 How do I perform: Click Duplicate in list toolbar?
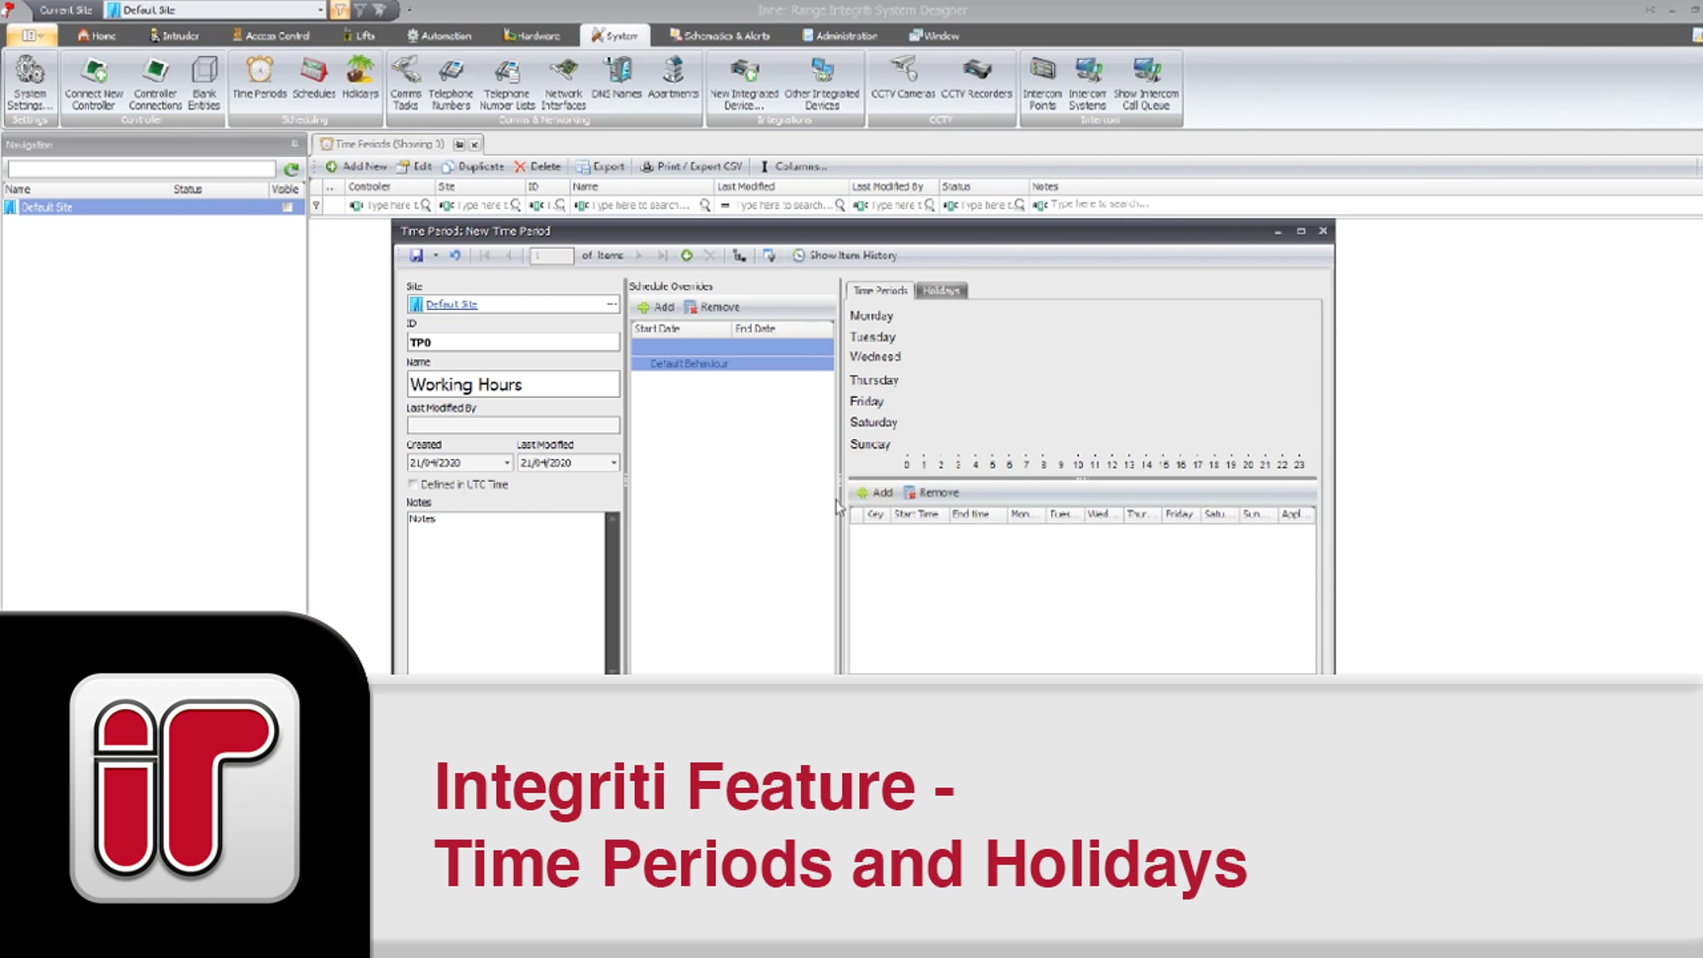pos(473,166)
